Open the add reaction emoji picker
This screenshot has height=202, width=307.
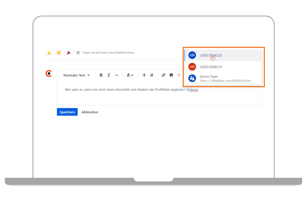tap(78, 53)
